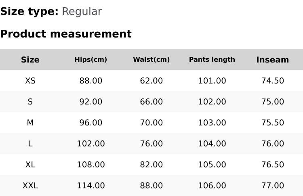Click pants length value 104.00
Viewport: 303px width, 196px height.
coord(212,144)
